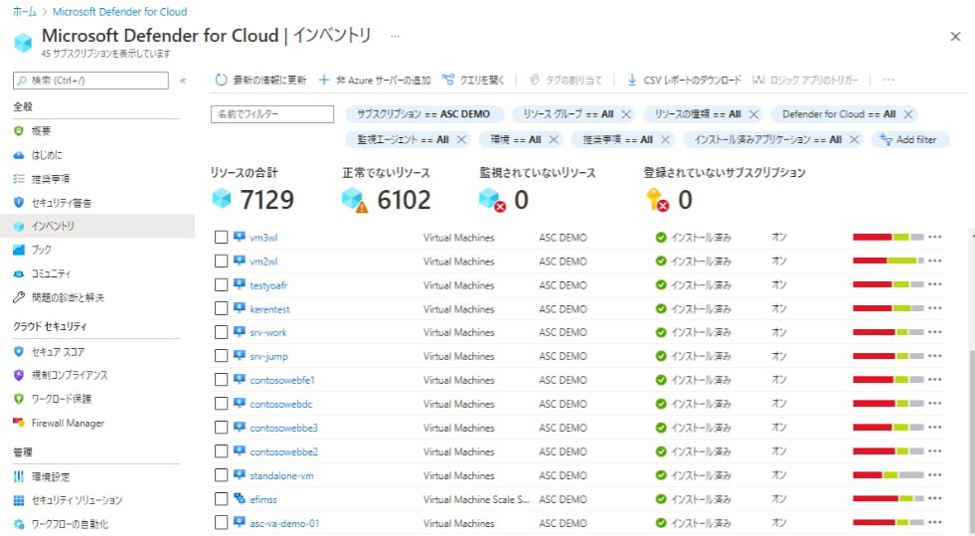This screenshot has height=536, width=975.
Task: Open the サブスクリプション == ASC DEMO filter
Action: pyautogui.click(x=424, y=114)
